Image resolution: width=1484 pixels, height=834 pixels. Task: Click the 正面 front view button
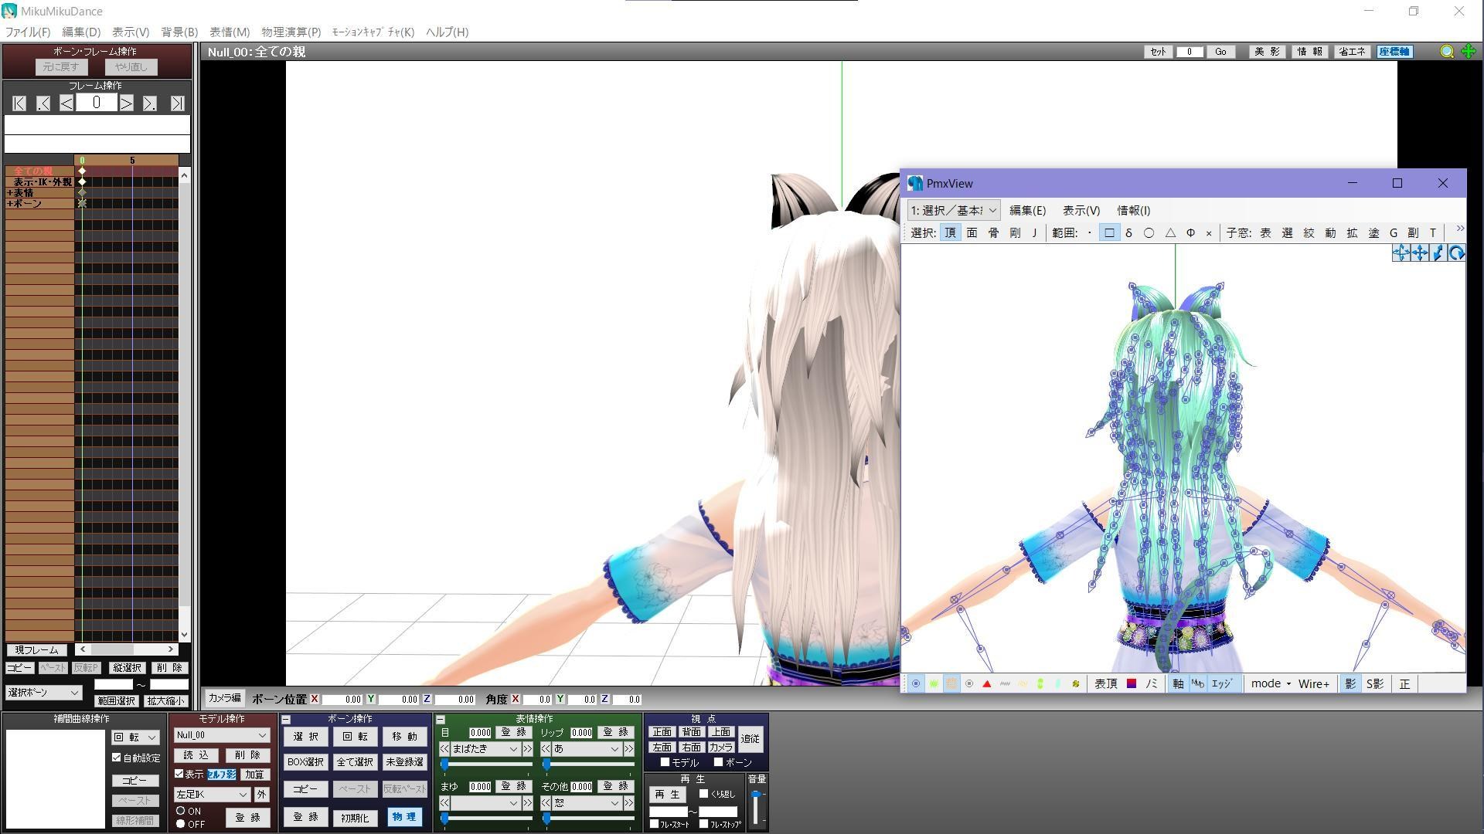coord(662,732)
